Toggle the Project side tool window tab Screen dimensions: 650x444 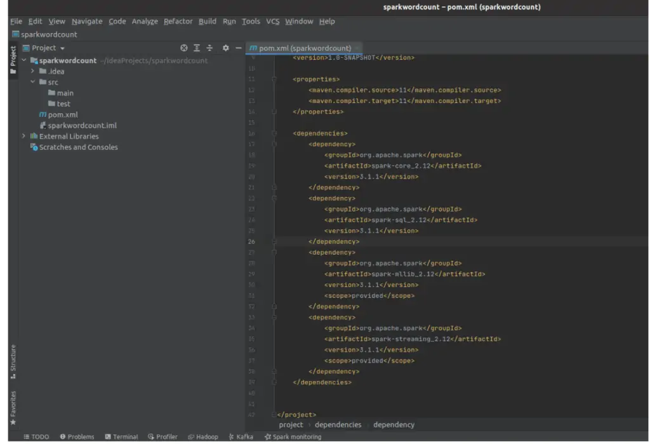[13, 59]
